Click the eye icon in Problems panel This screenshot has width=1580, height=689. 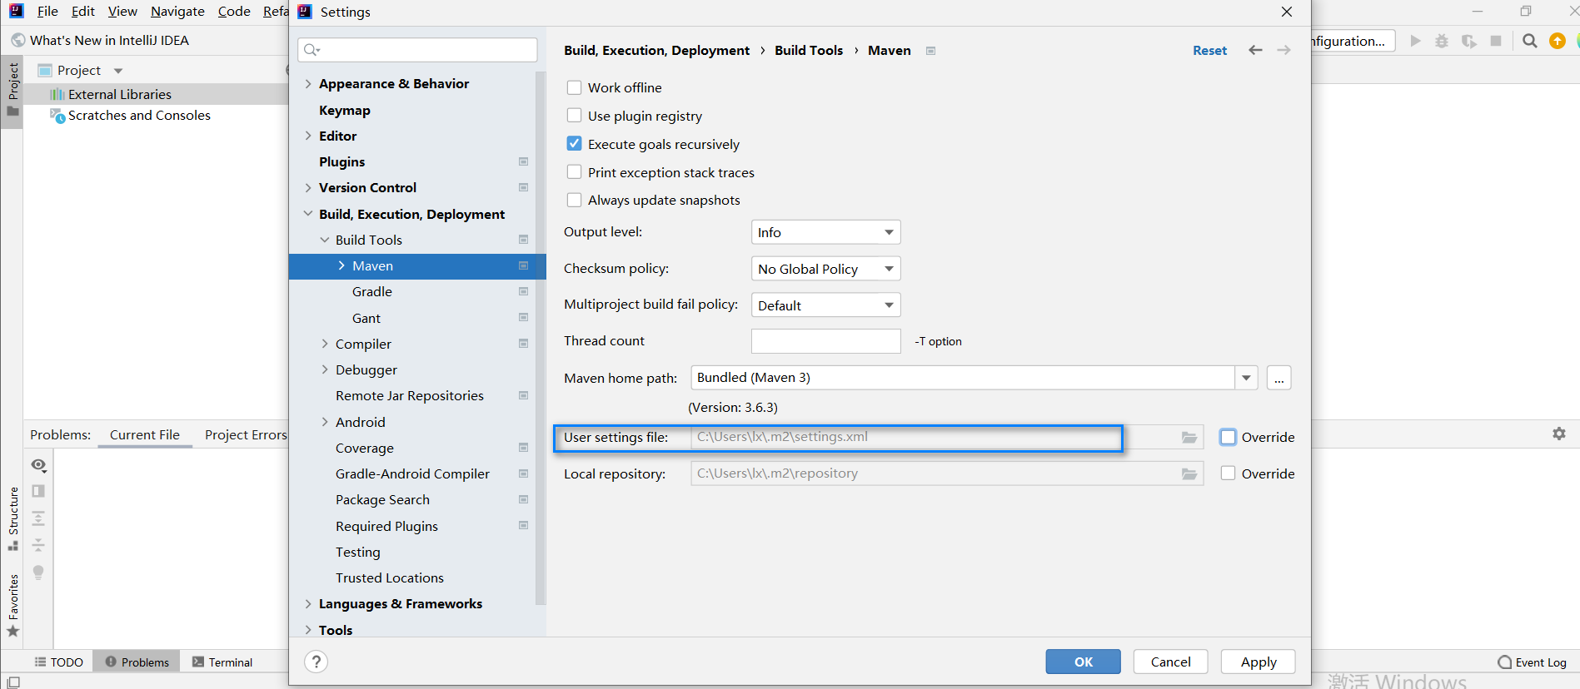pyautogui.click(x=38, y=464)
